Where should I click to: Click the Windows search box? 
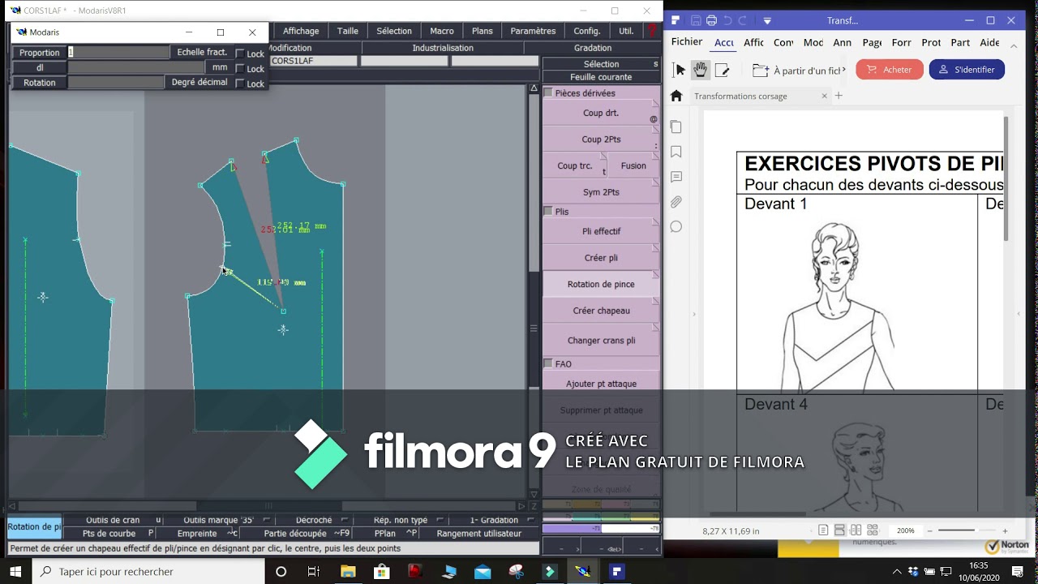148,571
